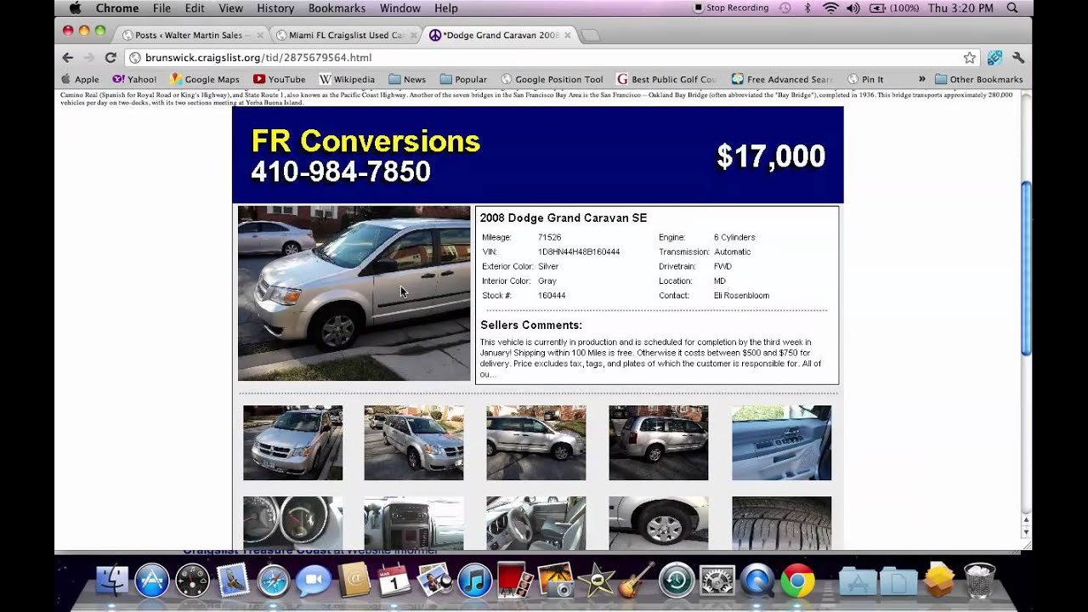
Task: Open the History menu
Action: (x=275, y=8)
